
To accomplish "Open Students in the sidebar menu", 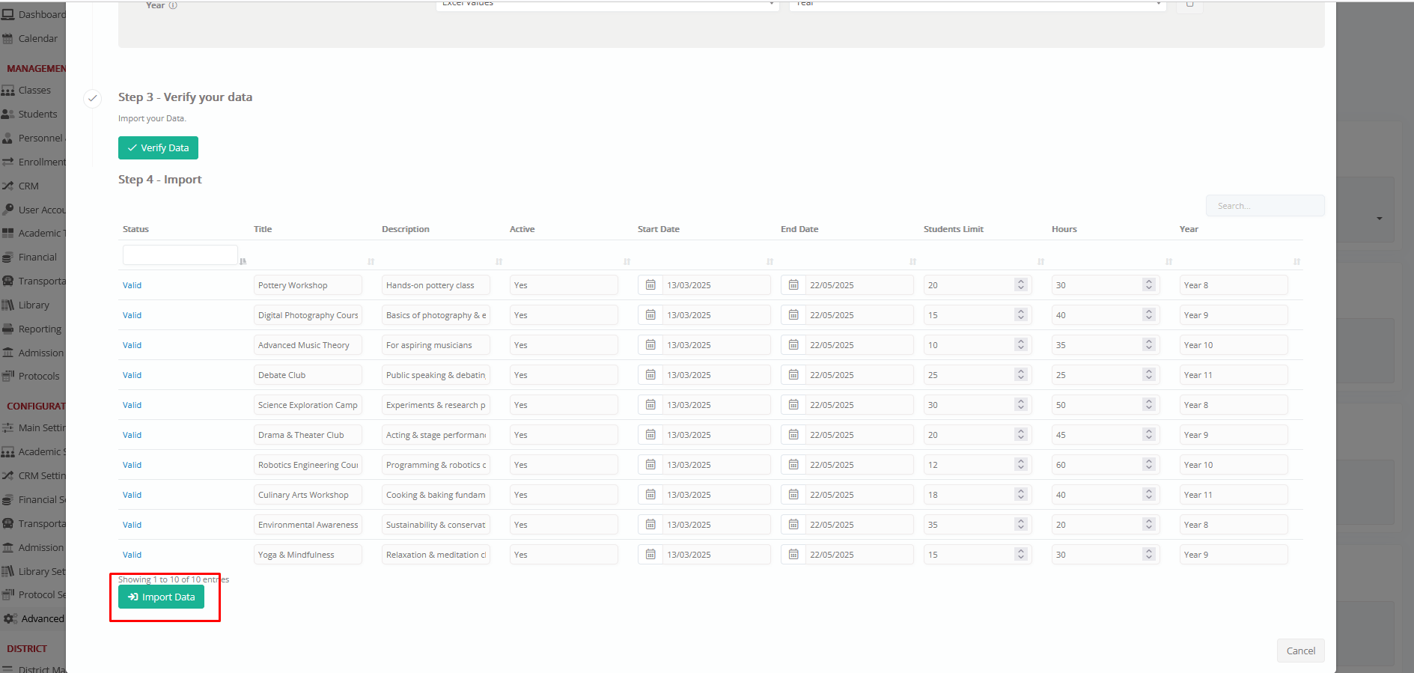I will 37,114.
